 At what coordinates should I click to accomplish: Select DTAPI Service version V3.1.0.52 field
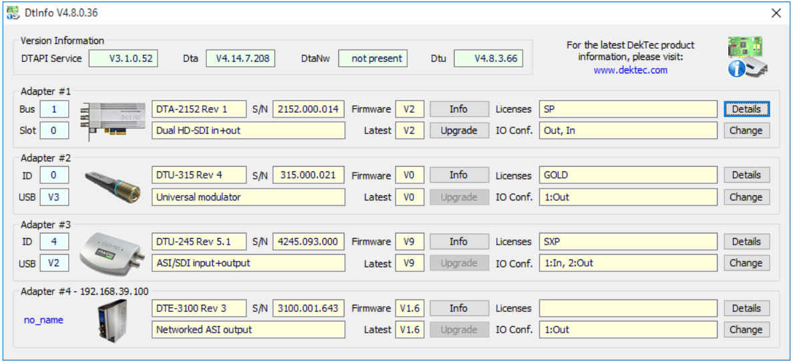pos(123,58)
